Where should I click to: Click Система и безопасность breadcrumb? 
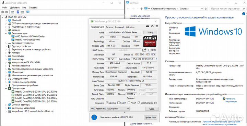tap(163, 9)
